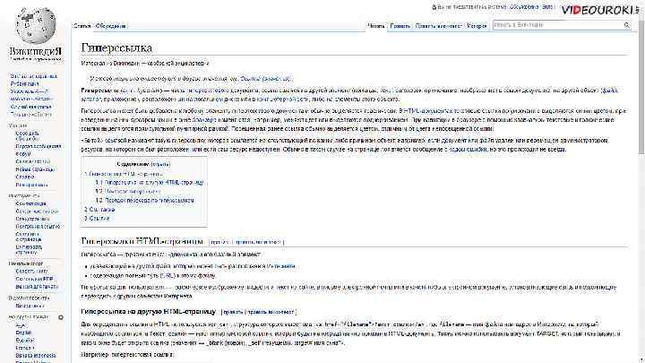Open the Править вики-текст tab
This screenshot has height=363, width=645.
(x=438, y=26)
